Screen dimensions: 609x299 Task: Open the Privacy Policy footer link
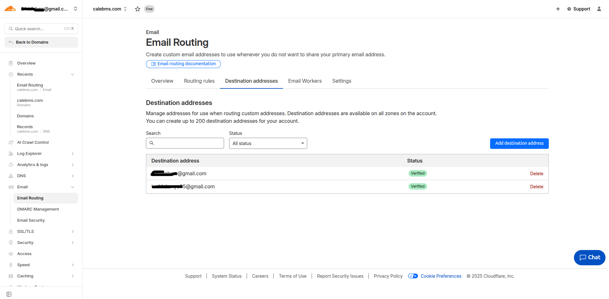click(388, 276)
